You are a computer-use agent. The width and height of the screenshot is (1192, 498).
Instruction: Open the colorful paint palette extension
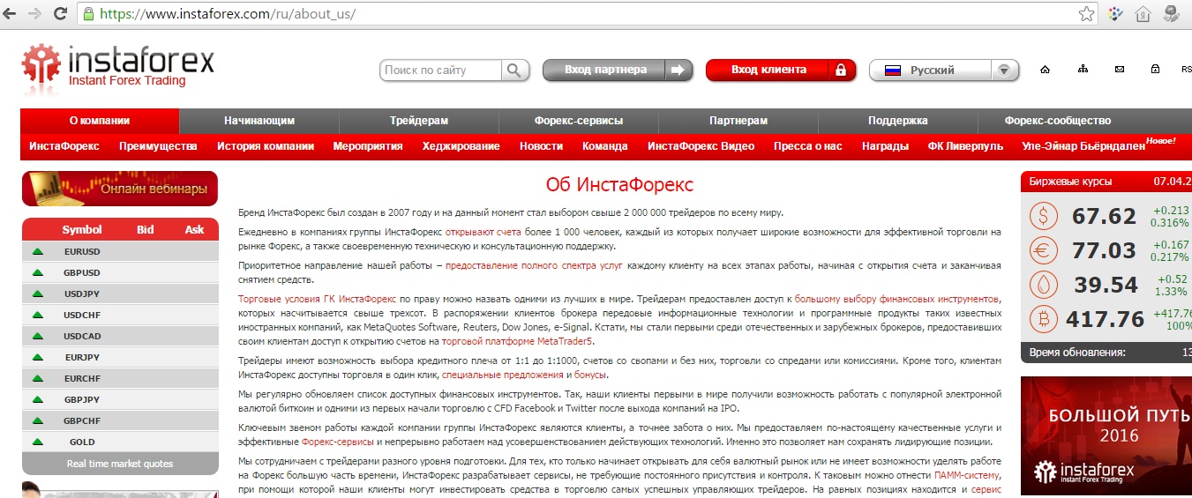[1115, 14]
